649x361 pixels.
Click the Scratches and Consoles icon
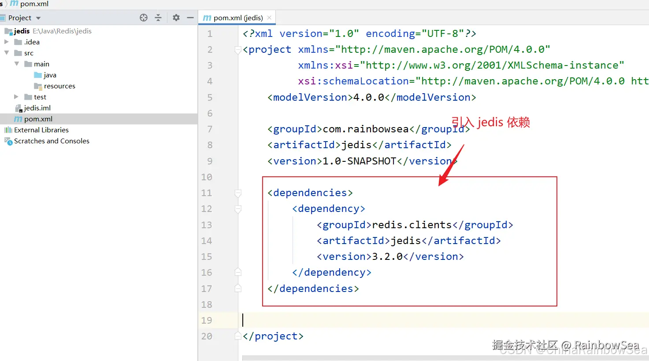tap(8, 141)
